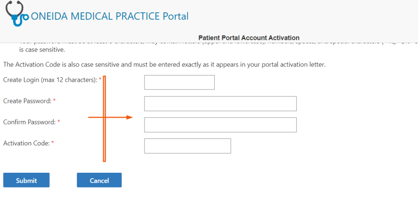Click the Create Login field label
Image resolution: width=418 pixels, height=203 pixels.
click(50, 80)
